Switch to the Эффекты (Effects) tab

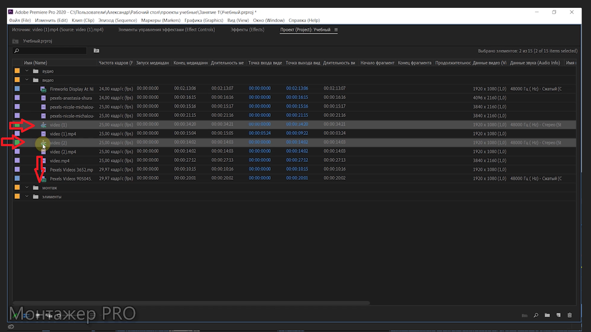click(x=247, y=30)
